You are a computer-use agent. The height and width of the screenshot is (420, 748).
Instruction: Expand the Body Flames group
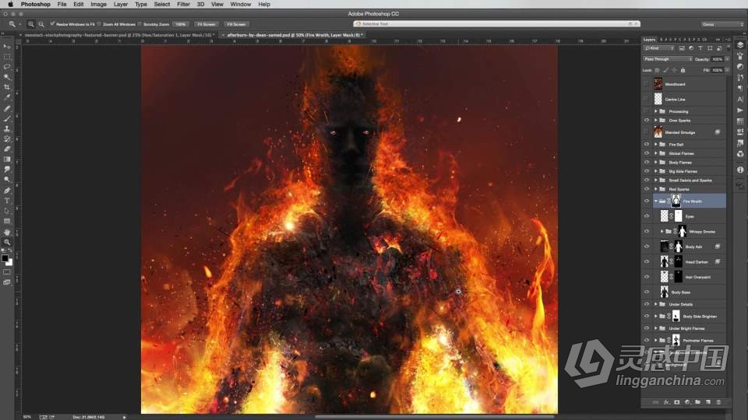tap(655, 163)
